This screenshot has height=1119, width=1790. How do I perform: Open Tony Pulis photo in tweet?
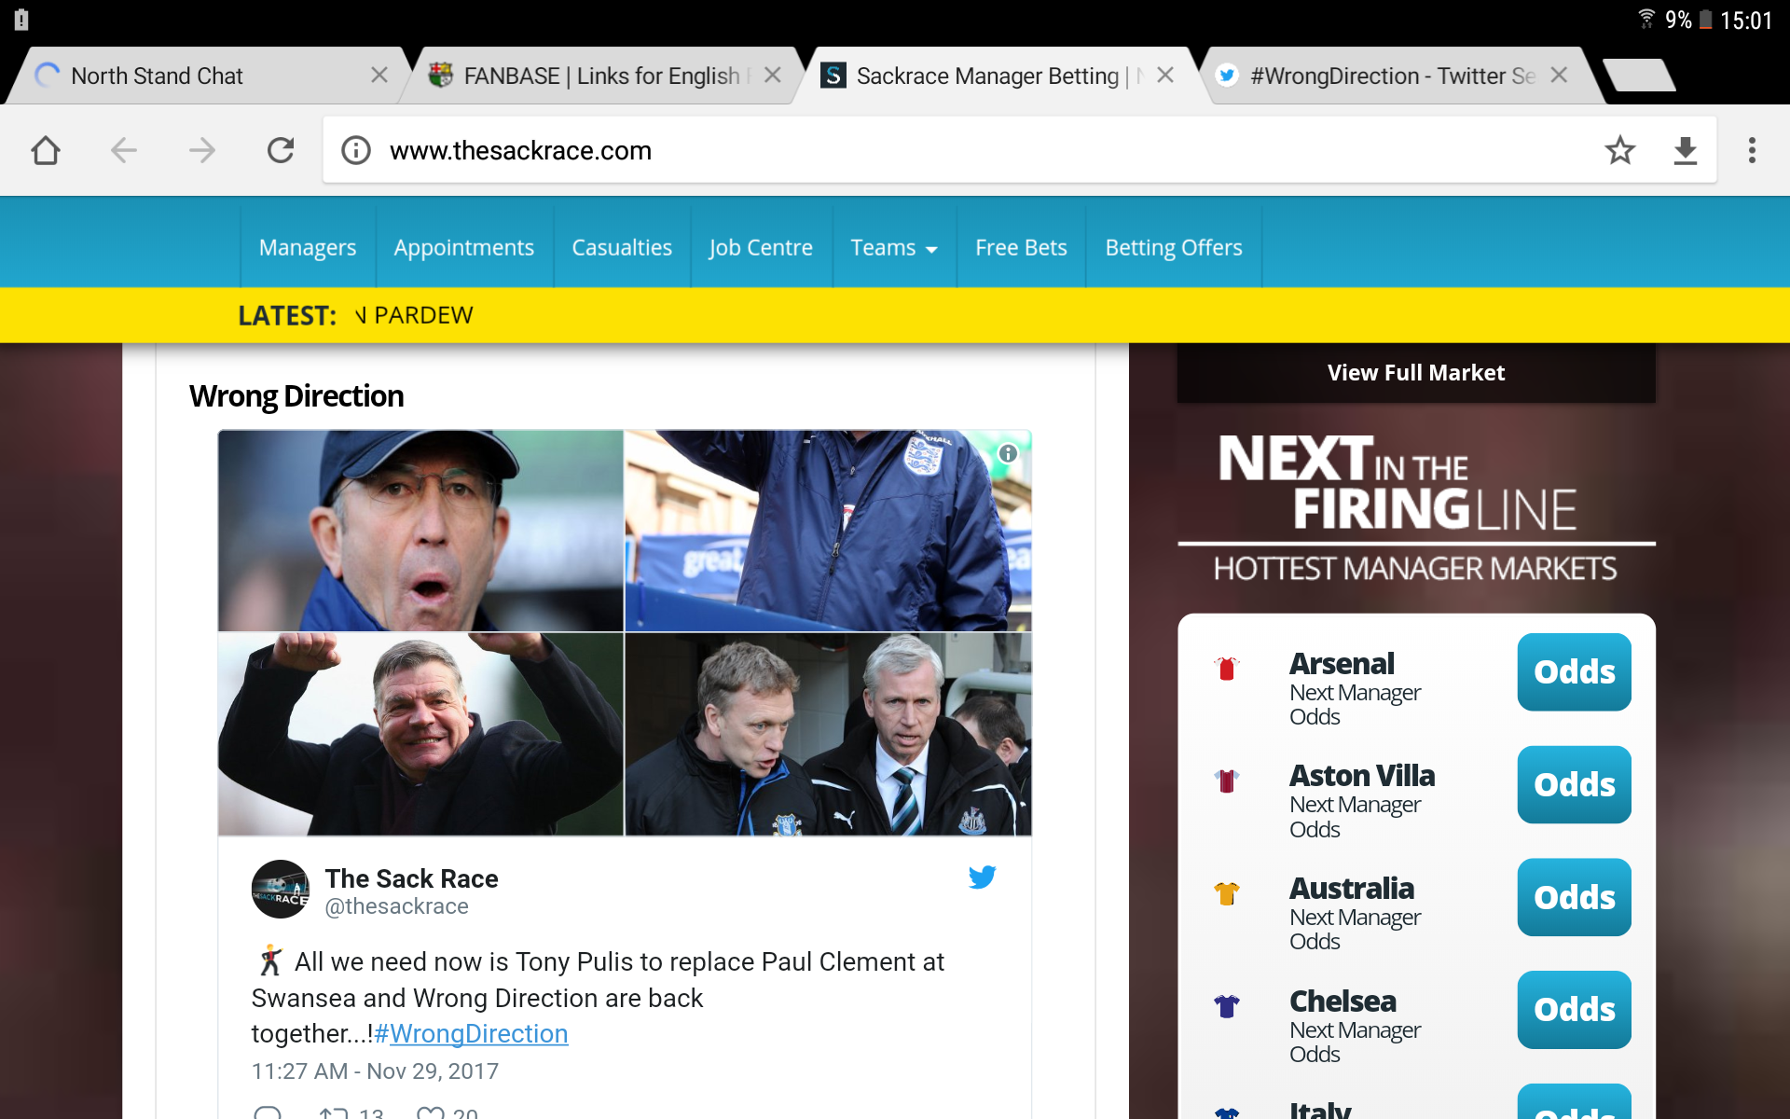420,531
